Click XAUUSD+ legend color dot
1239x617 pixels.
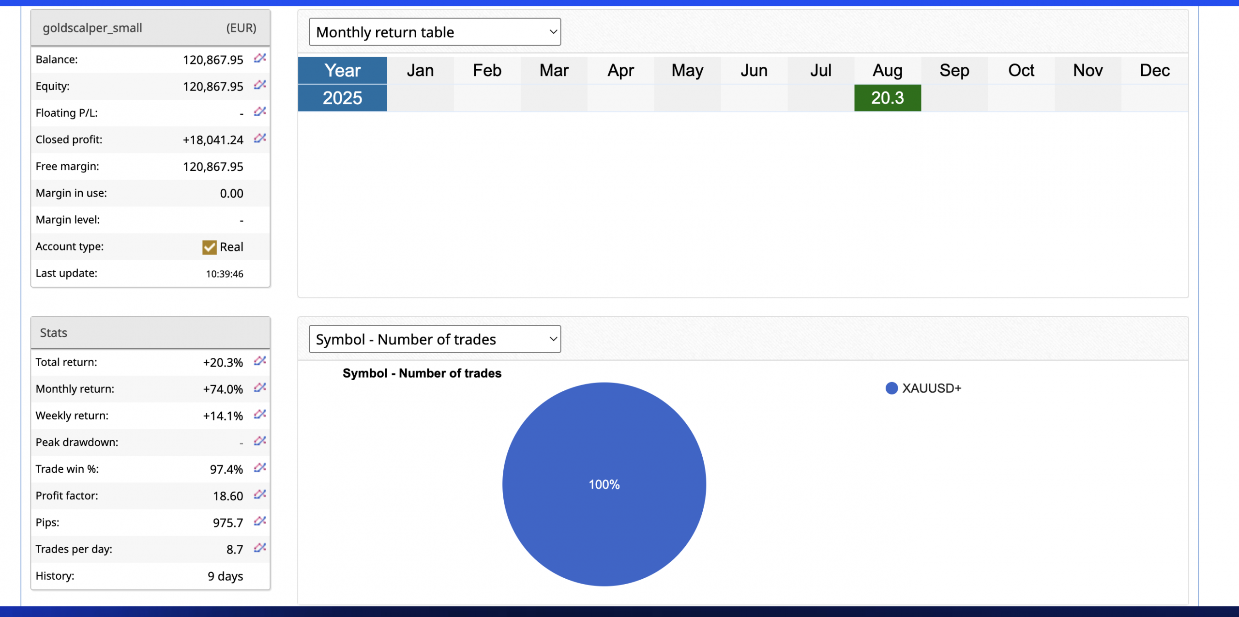coord(891,388)
